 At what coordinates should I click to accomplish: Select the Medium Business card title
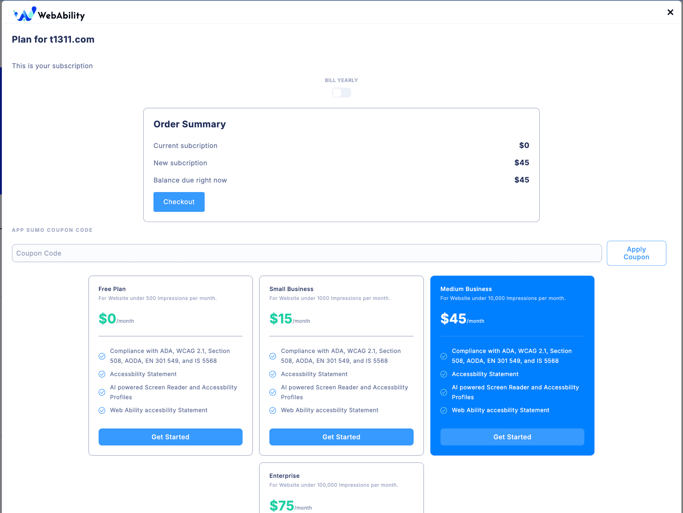pyautogui.click(x=466, y=289)
